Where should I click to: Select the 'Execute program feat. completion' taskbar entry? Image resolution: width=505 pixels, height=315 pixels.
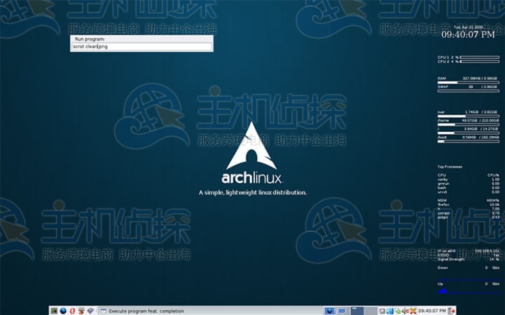click(x=148, y=311)
